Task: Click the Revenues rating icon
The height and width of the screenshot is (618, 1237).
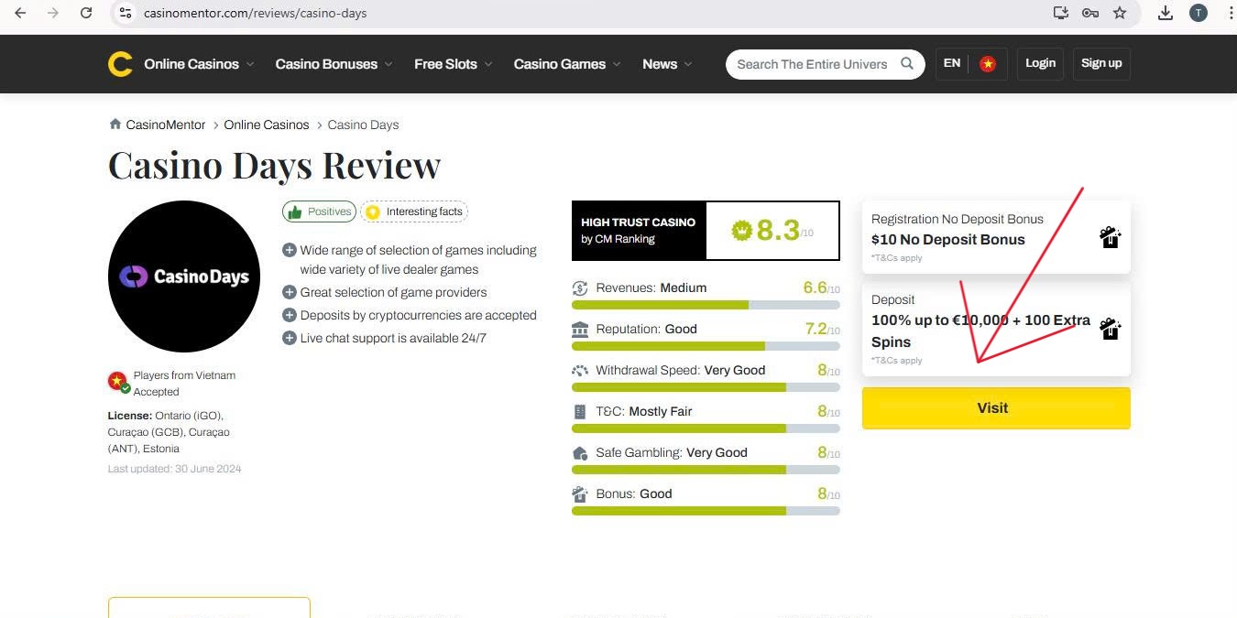Action: (x=580, y=287)
